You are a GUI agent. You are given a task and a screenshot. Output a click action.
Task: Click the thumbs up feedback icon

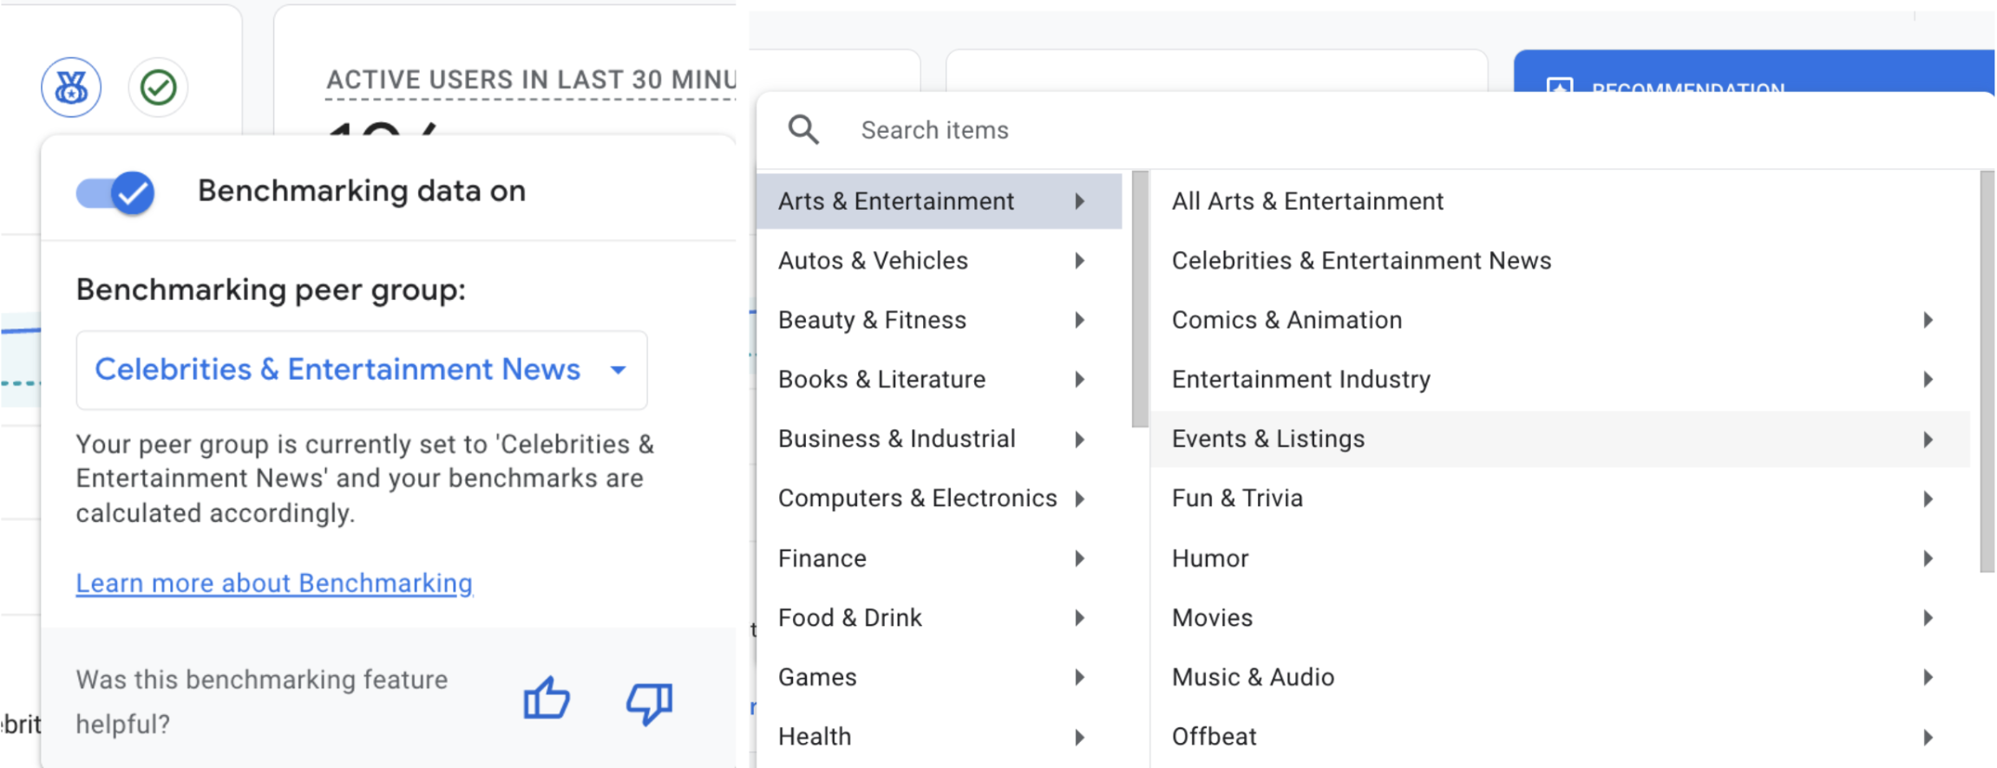547,699
